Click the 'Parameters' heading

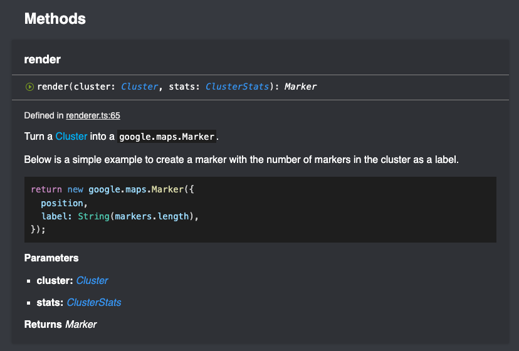[x=51, y=258]
